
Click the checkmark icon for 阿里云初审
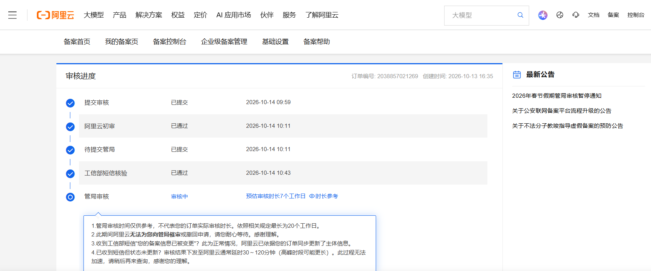point(70,127)
